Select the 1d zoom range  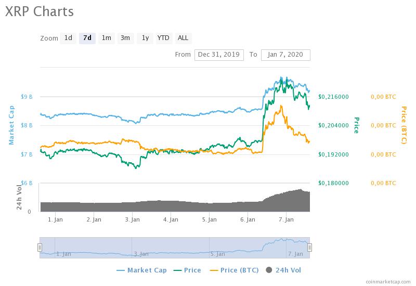[68, 38]
